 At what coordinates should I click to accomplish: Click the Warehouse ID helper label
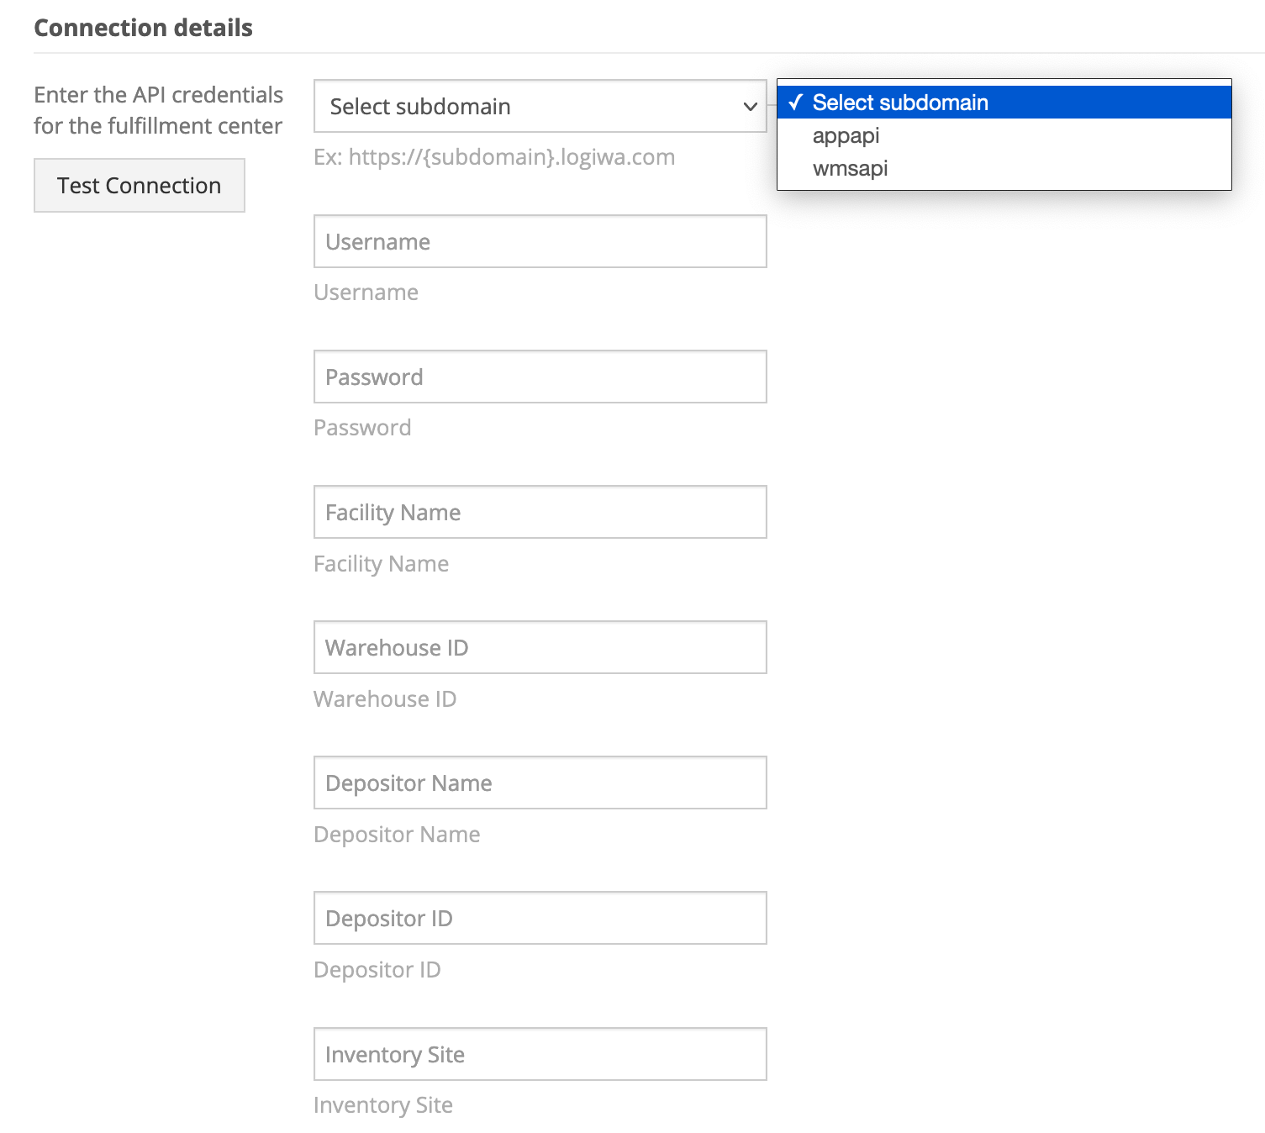point(385,699)
